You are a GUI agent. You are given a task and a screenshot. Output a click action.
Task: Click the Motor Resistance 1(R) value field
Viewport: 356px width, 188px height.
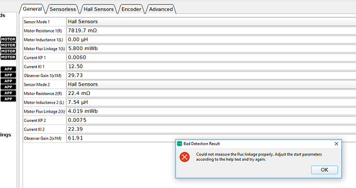pos(211,30)
